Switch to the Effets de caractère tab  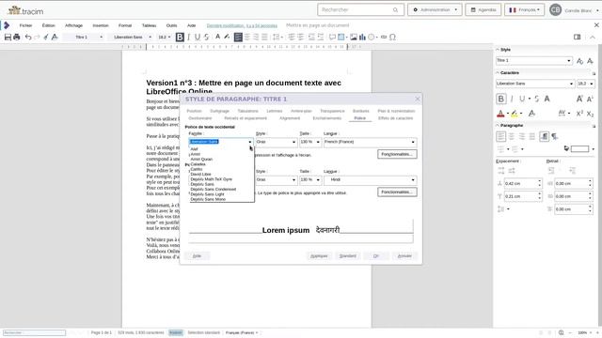pyautogui.click(x=395, y=118)
